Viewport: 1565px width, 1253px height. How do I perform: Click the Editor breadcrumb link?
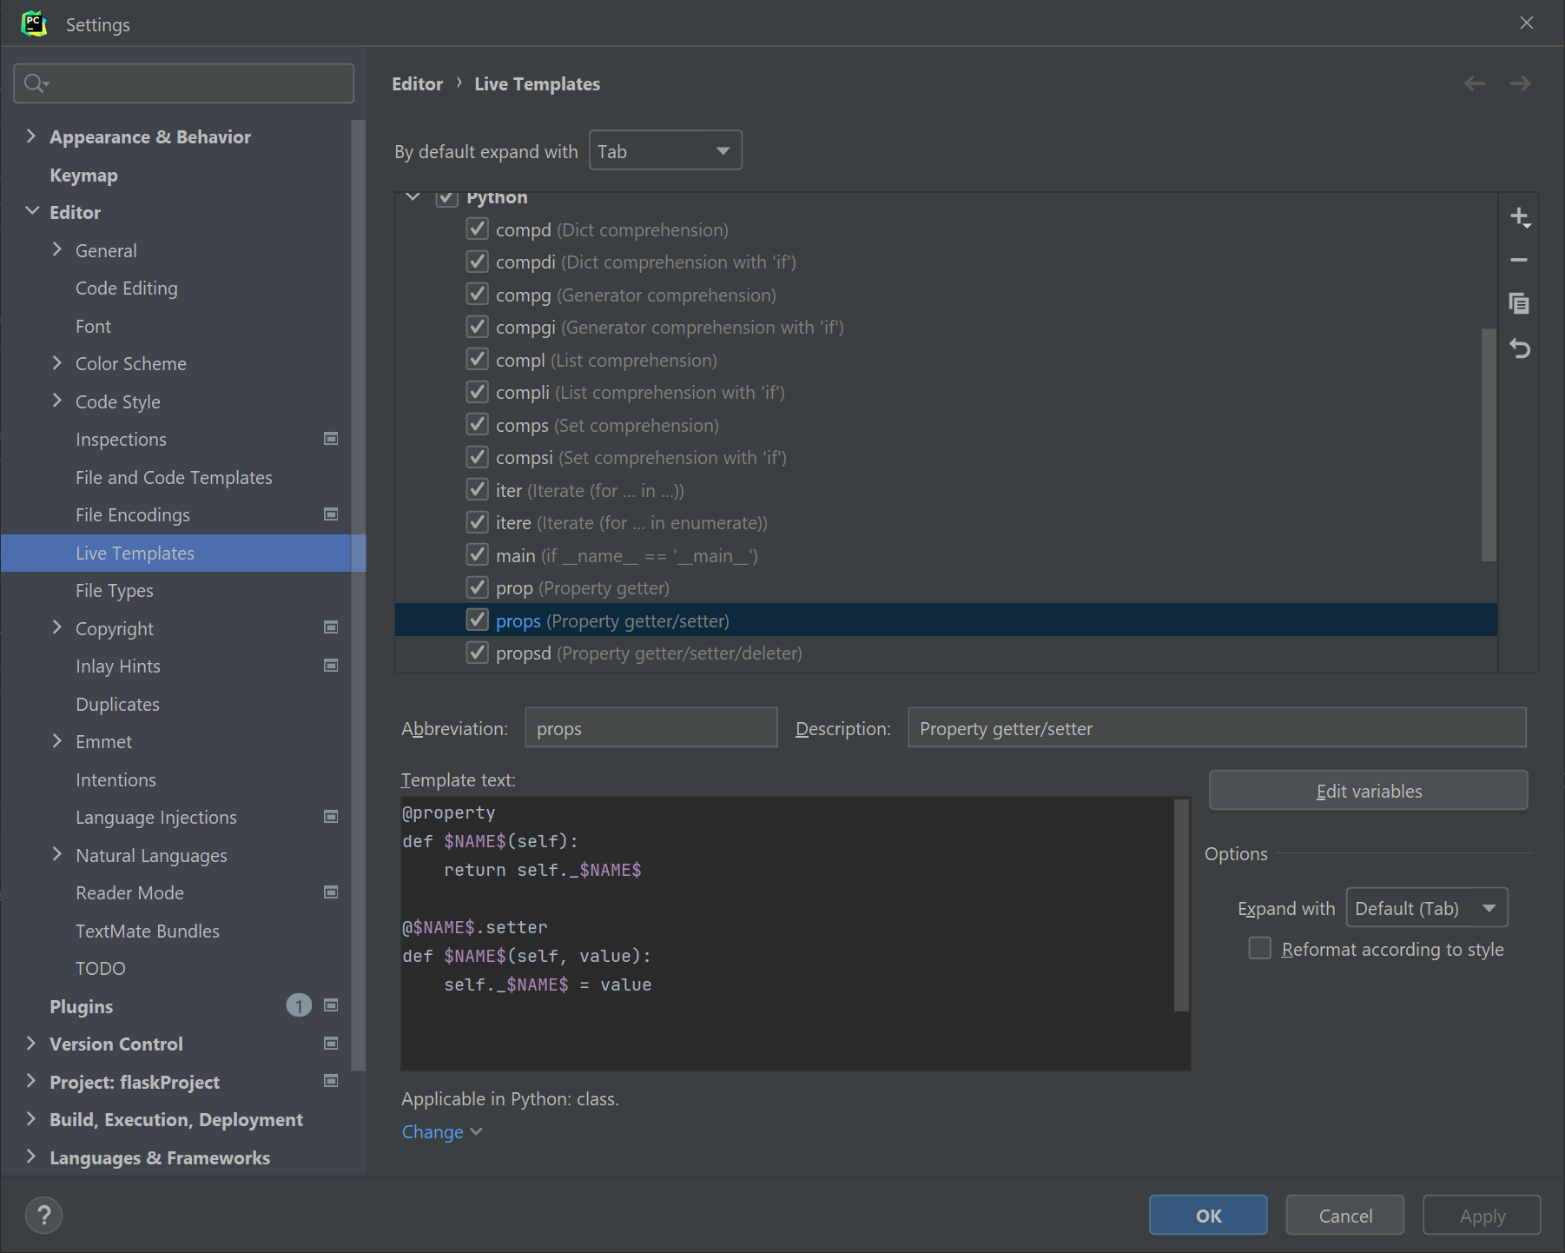click(417, 83)
